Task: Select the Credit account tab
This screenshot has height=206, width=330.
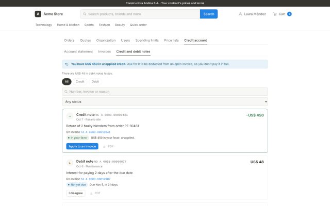Action: pos(195,40)
